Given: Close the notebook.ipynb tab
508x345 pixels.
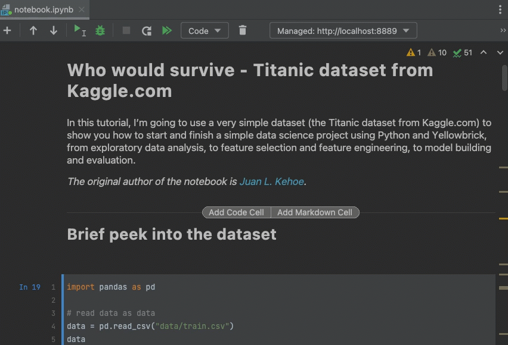Looking at the screenshot, I should point(82,10).
